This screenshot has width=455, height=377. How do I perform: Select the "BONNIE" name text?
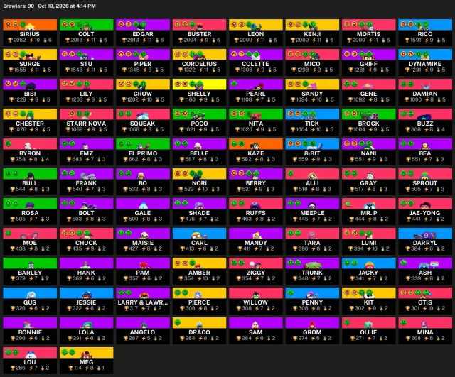(x=30, y=332)
